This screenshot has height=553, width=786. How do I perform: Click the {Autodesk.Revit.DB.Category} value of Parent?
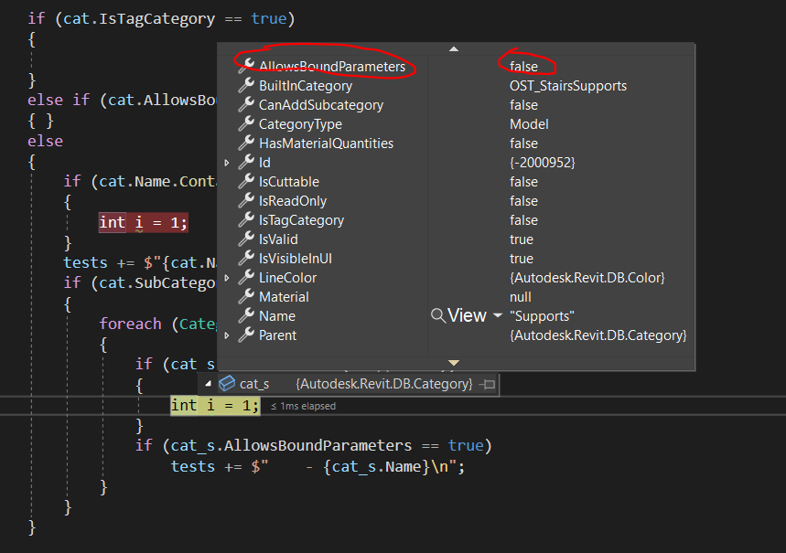point(598,335)
